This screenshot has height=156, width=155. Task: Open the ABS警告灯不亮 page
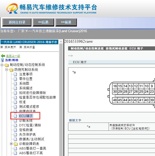[x=31, y=153]
